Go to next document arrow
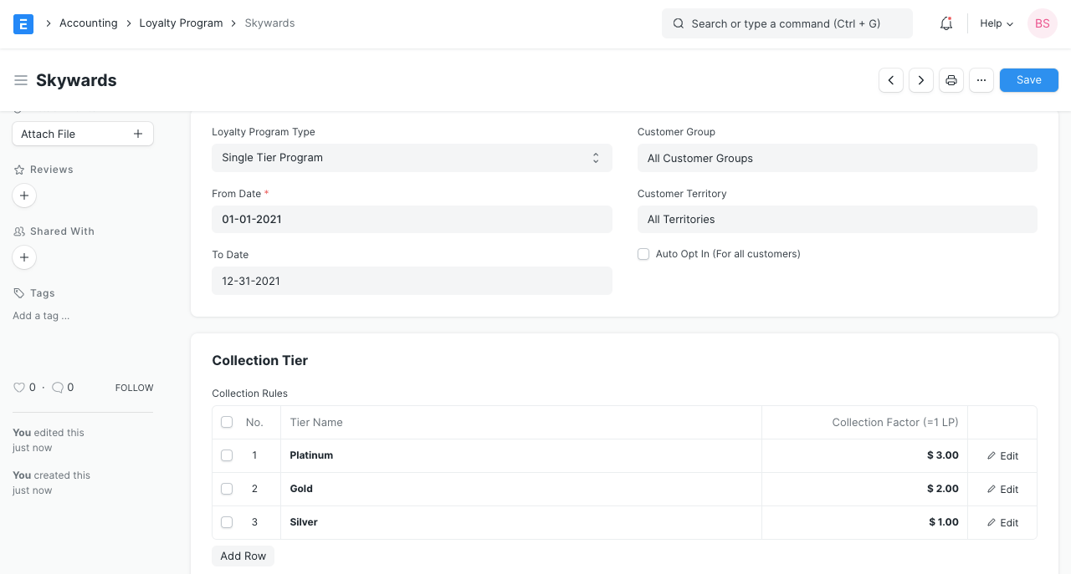Screen dimensions: 1071x574 [x=921, y=80]
